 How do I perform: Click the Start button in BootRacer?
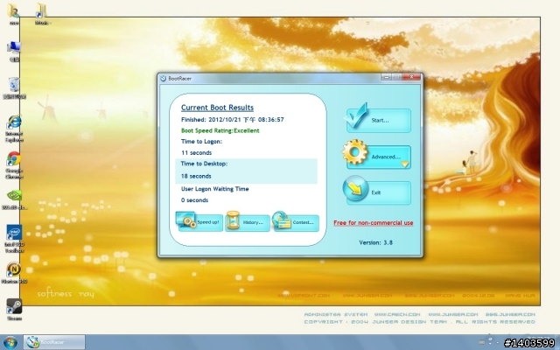click(x=379, y=121)
